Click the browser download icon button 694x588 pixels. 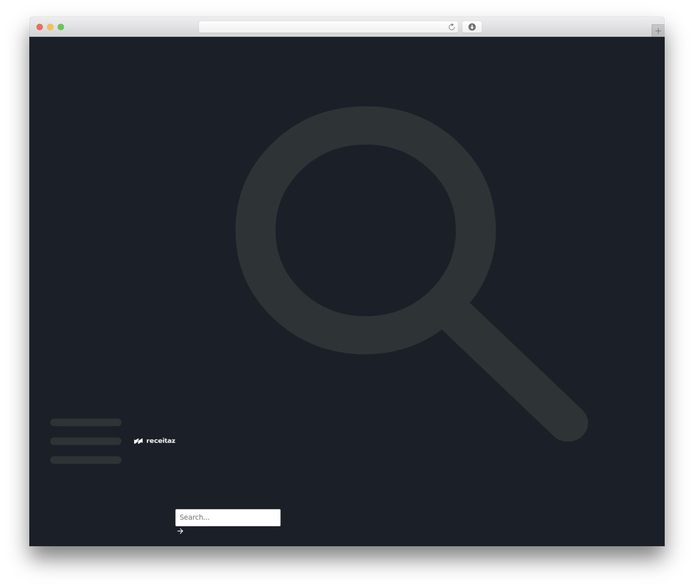tap(472, 27)
